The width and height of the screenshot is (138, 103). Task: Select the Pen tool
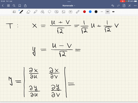pyautogui.click(x=21, y=12)
